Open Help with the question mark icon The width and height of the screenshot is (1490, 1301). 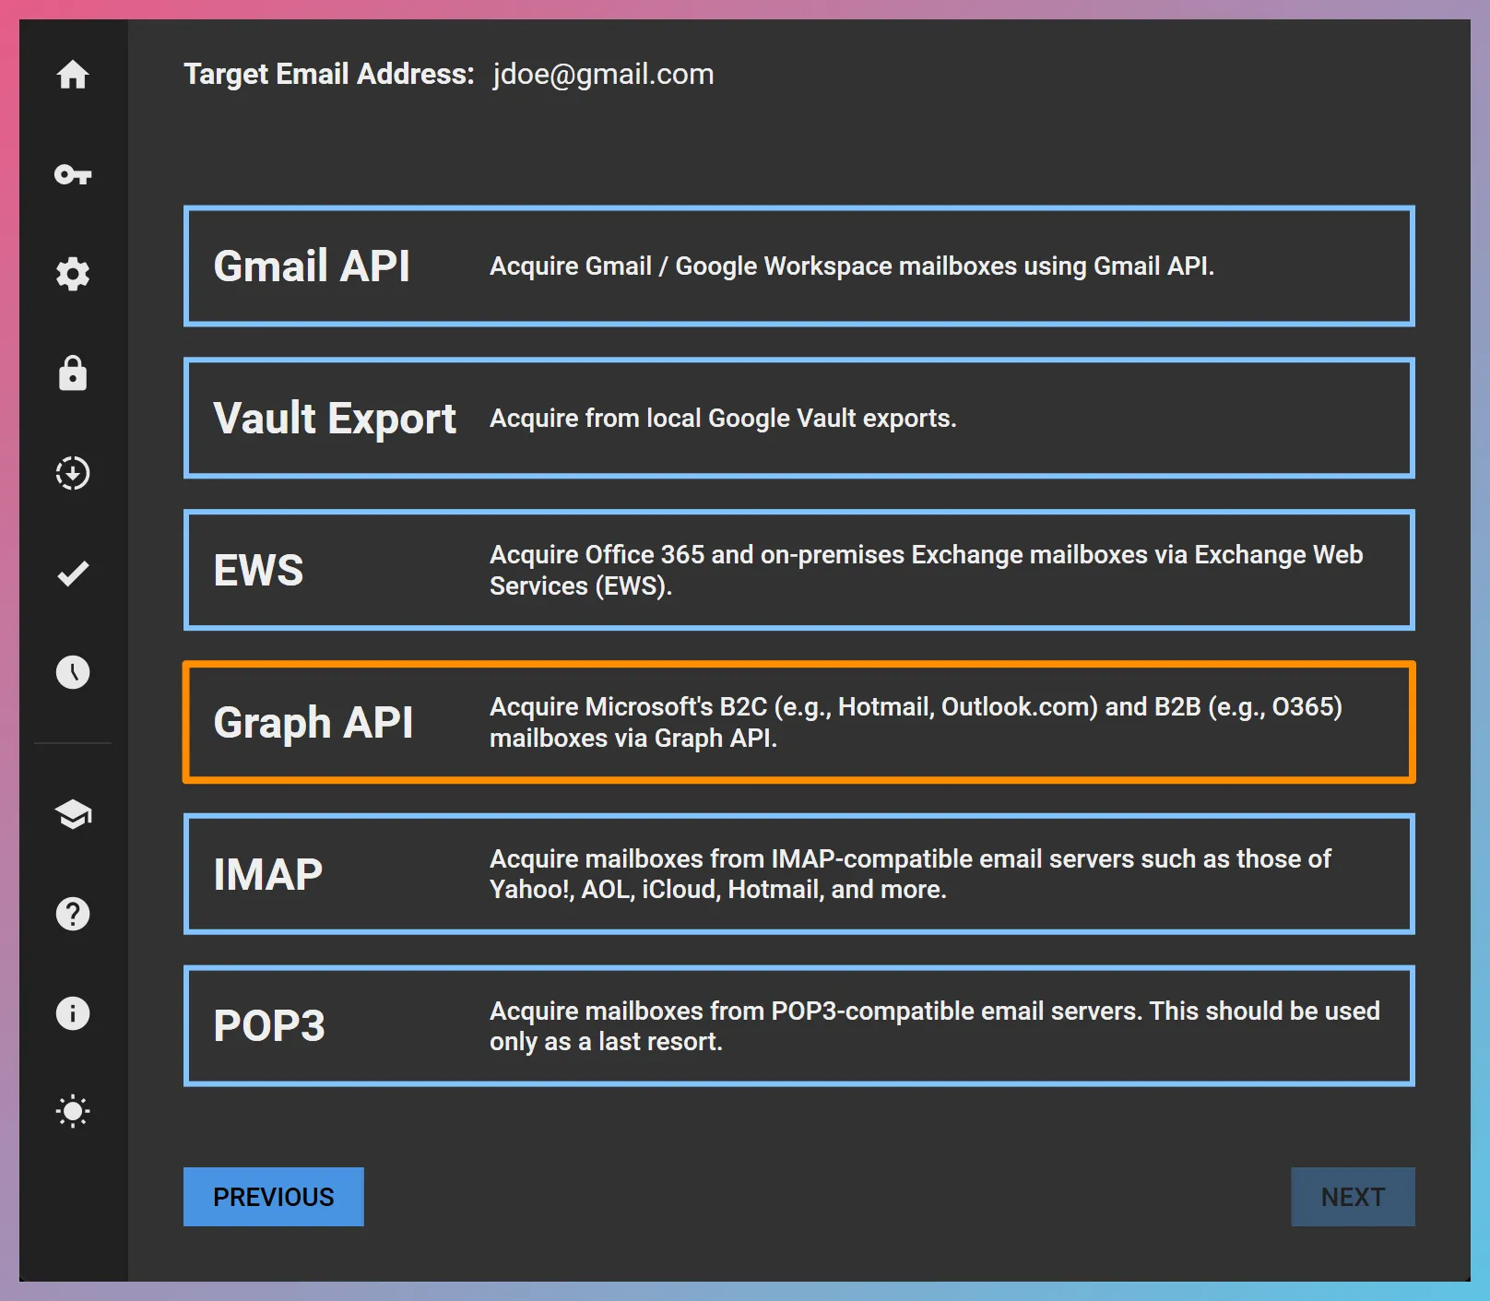coord(73,914)
